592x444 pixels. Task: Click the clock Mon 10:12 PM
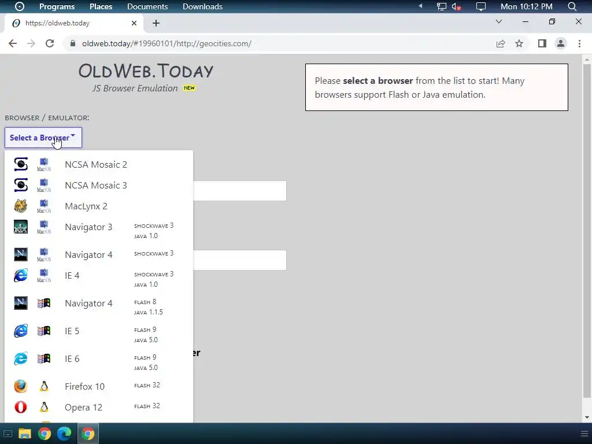coord(526,6)
